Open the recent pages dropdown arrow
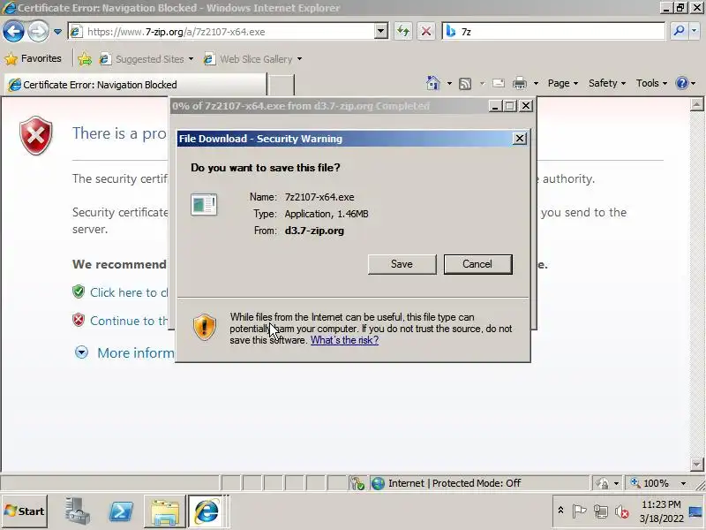 [x=57, y=32]
